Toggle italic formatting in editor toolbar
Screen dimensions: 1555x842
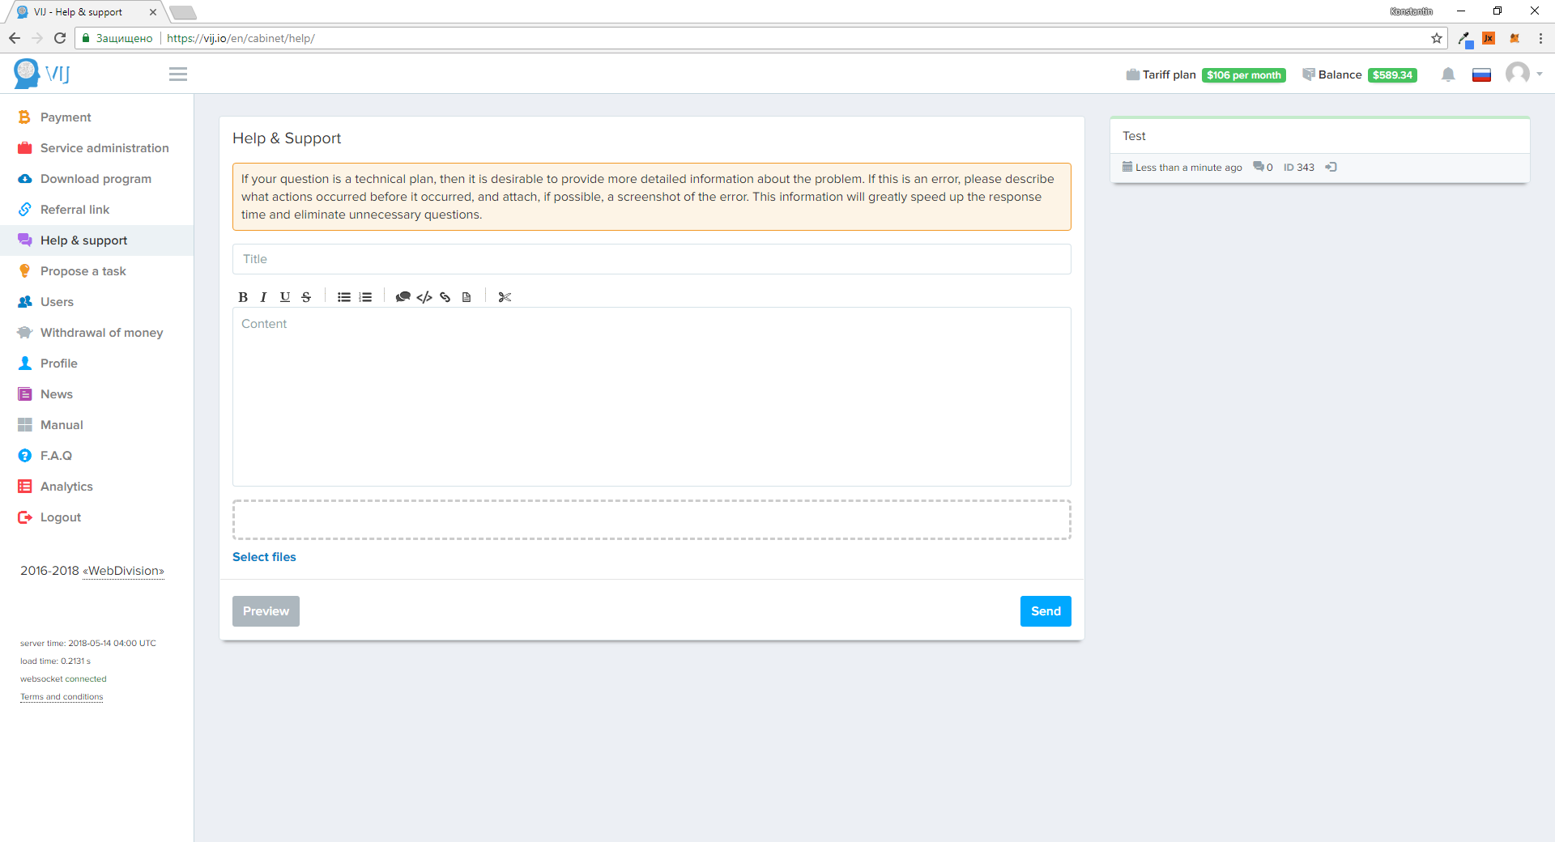tap(263, 297)
